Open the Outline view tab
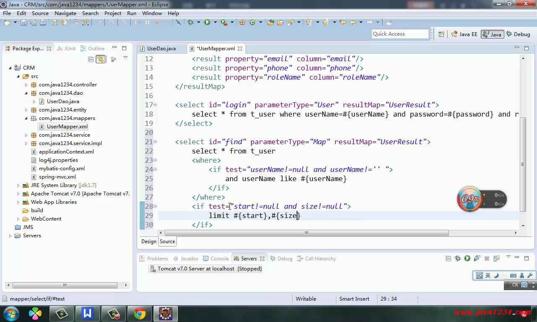Screen dimensions: 537x322 tap(93, 49)
